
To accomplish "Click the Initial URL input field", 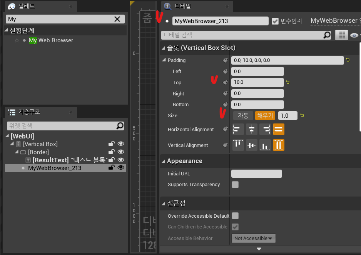I will pos(256,174).
